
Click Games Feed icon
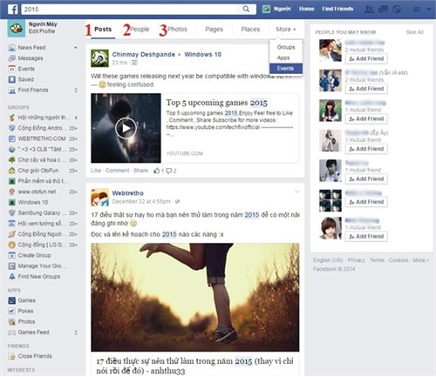pos(11,333)
